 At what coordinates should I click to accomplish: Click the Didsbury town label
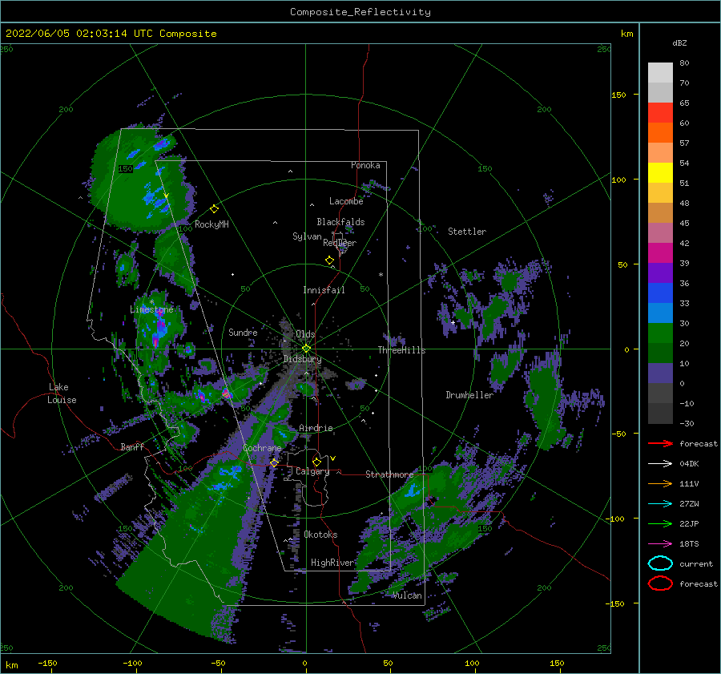[x=303, y=359]
